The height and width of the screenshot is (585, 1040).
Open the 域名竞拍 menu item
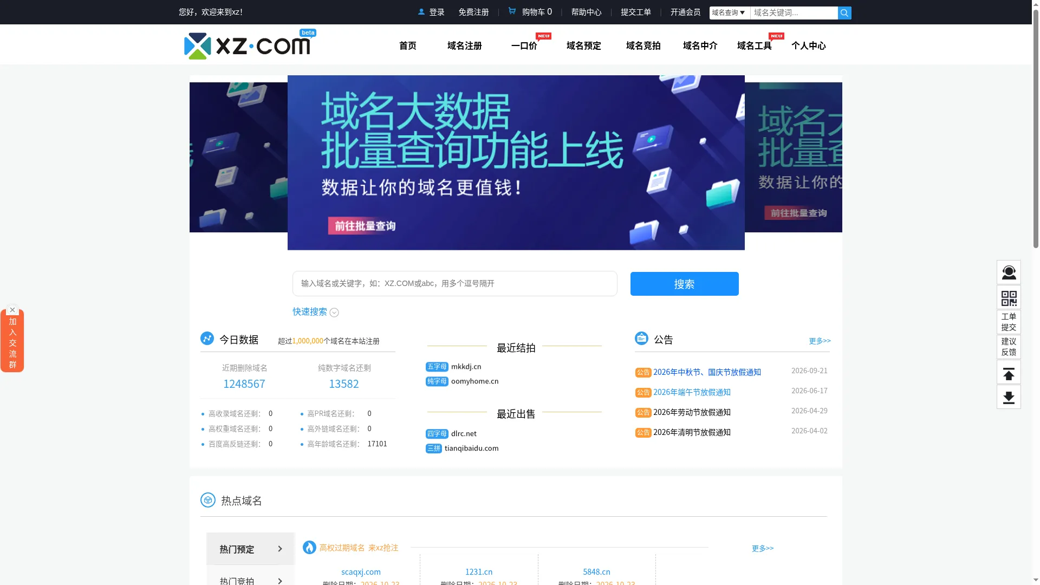(643, 46)
